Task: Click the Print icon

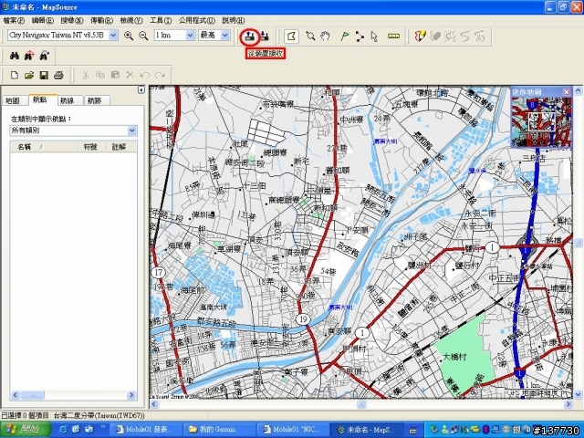Action: (x=58, y=75)
